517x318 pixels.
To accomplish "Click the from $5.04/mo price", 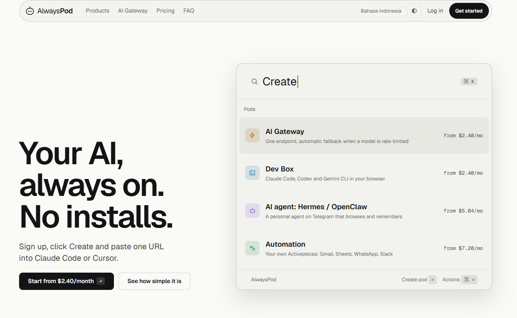I will (463, 211).
